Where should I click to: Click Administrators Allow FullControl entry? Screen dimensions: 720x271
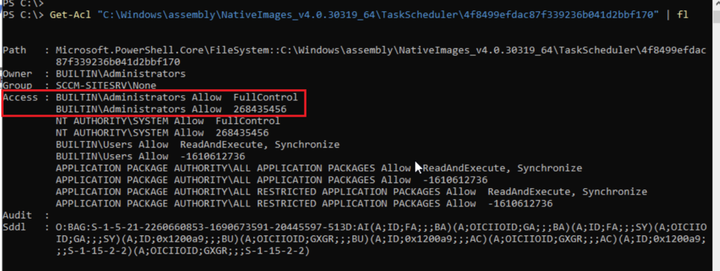coord(176,97)
